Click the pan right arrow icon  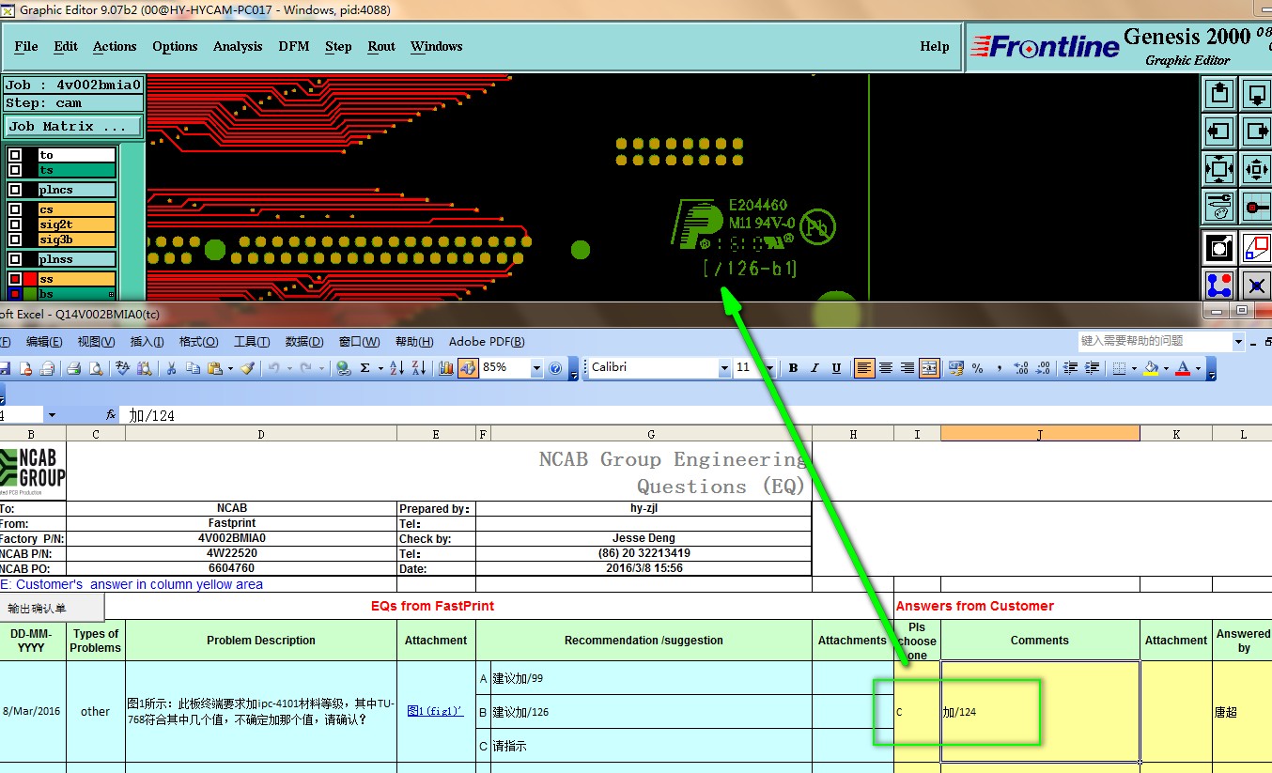pos(1256,131)
